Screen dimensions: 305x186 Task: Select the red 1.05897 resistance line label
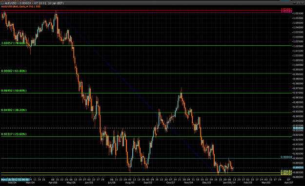[x=286, y=9]
